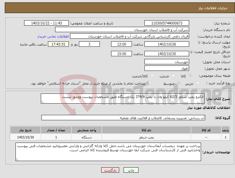Click the table date cell 1403/10/30
The height and width of the screenshot is (178, 235).
tap(26, 137)
